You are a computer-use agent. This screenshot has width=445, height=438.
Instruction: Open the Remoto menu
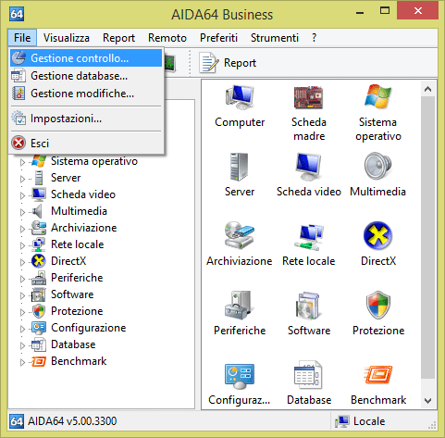click(167, 38)
